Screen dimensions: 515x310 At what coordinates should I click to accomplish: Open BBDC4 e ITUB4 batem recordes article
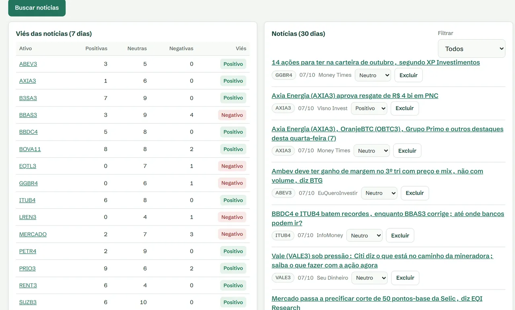click(388, 218)
